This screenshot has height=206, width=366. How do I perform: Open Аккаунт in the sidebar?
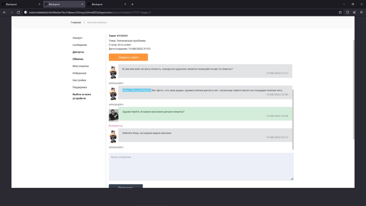pos(77,38)
